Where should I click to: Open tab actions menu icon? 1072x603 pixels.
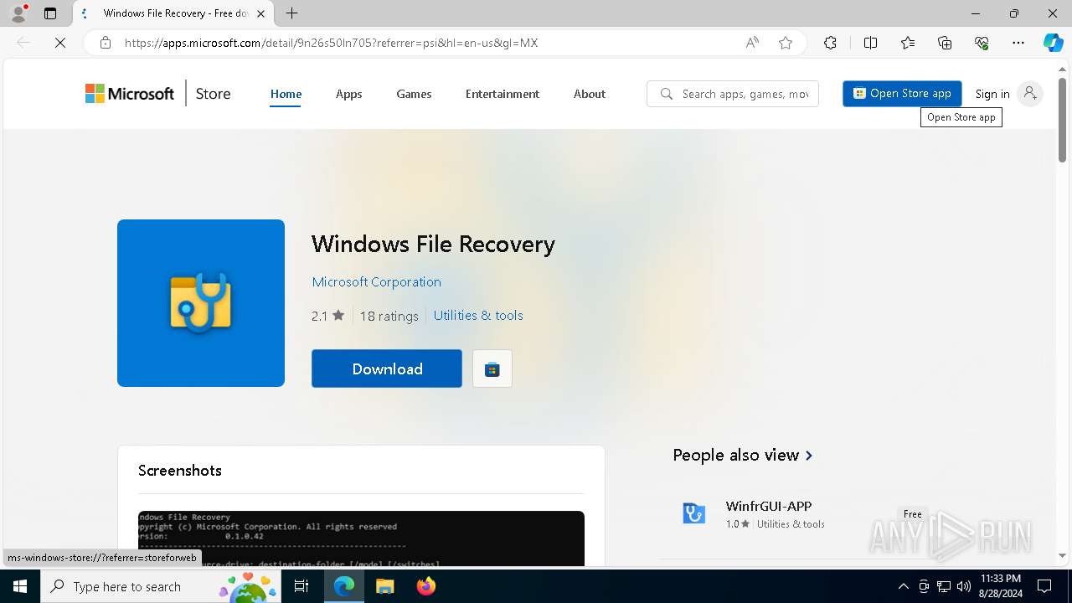click(50, 13)
